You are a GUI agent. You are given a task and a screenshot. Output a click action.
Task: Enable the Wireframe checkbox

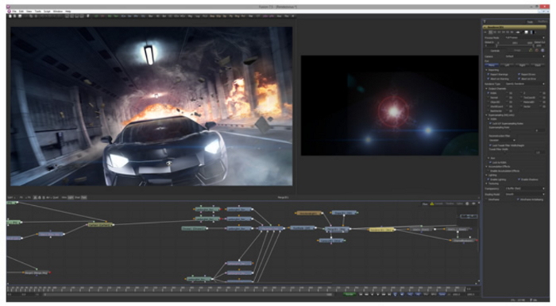pos(486,199)
